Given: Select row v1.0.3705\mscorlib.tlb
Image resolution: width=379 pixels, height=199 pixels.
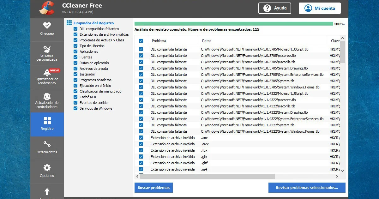Looking at the screenshot, I should pos(237,62).
